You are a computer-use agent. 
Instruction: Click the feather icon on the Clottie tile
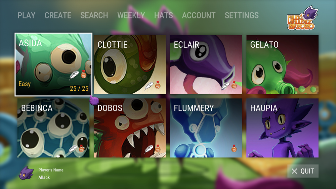tap(149, 86)
